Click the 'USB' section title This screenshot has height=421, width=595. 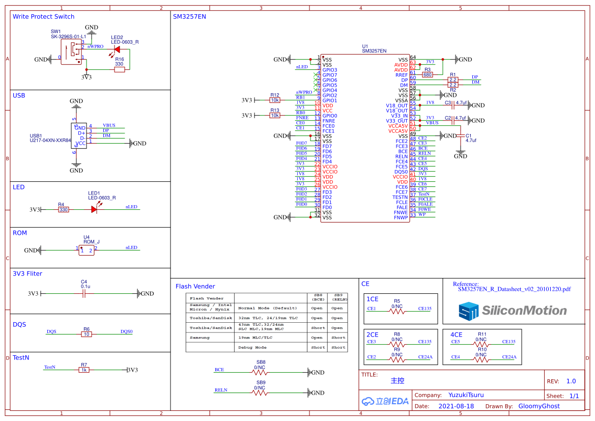coord(19,96)
